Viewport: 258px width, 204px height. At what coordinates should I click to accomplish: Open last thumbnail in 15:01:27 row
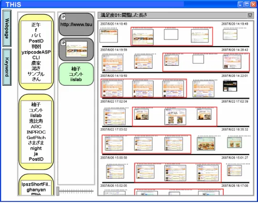[x=235, y=170]
